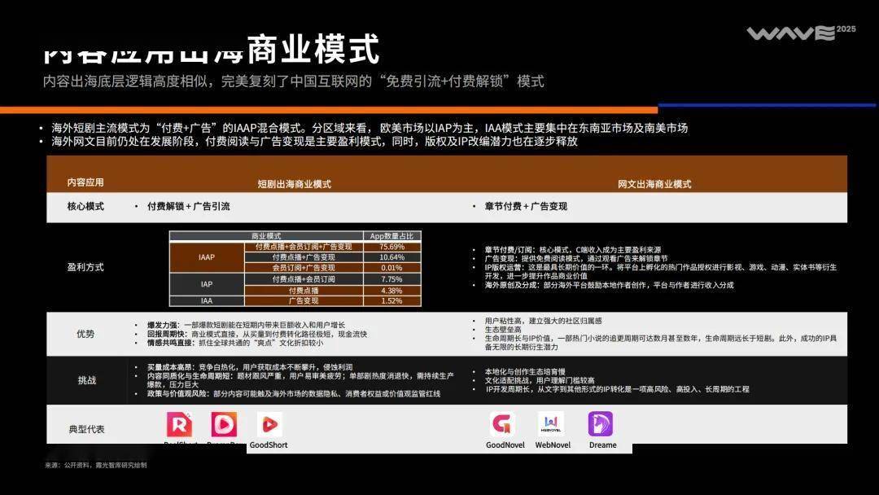This screenshot has width=879, height=495.
Task: Click the GoodShort label under the icon
Action: click(269, 445)
